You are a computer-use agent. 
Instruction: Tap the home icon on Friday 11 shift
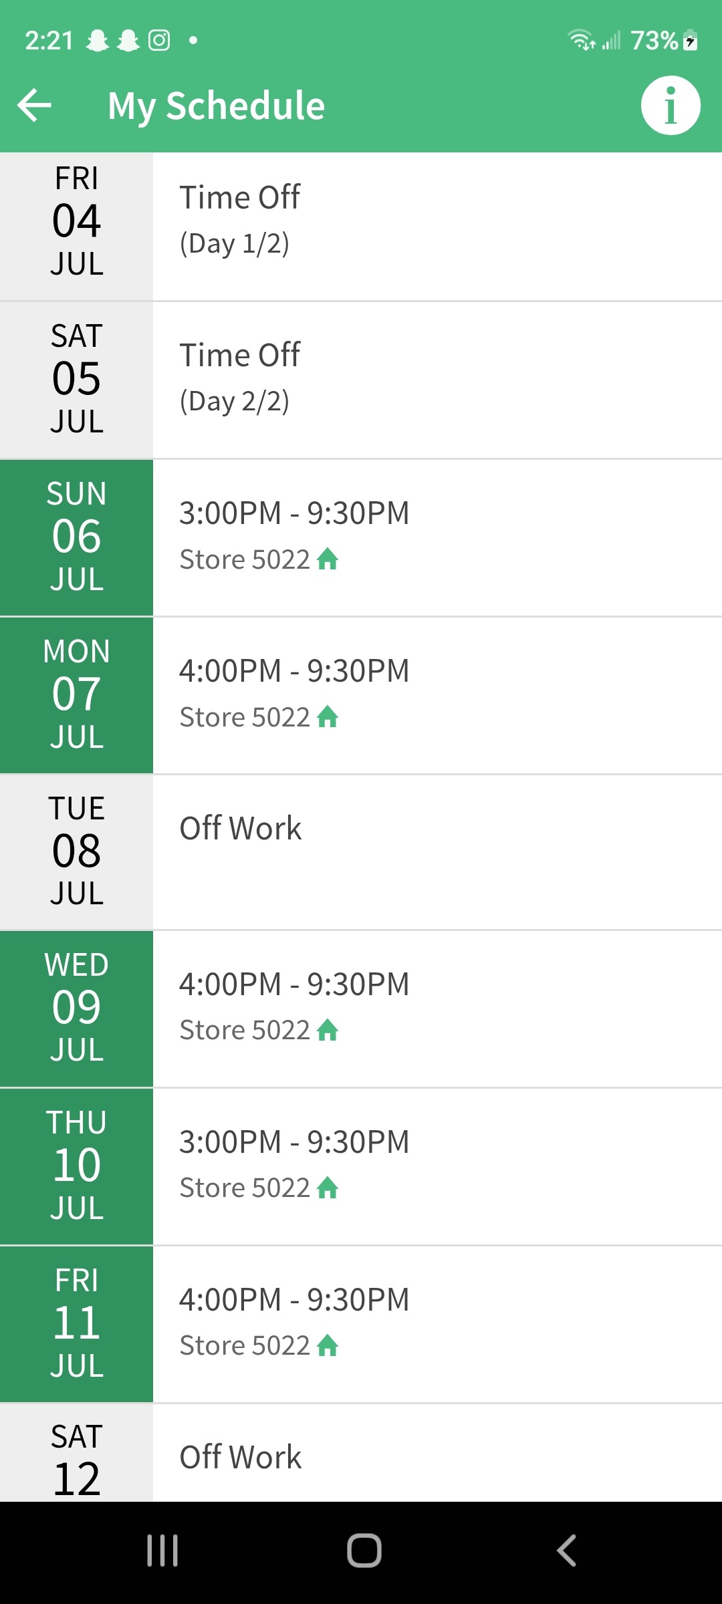pyautogui.click(x=328, y=1345)
